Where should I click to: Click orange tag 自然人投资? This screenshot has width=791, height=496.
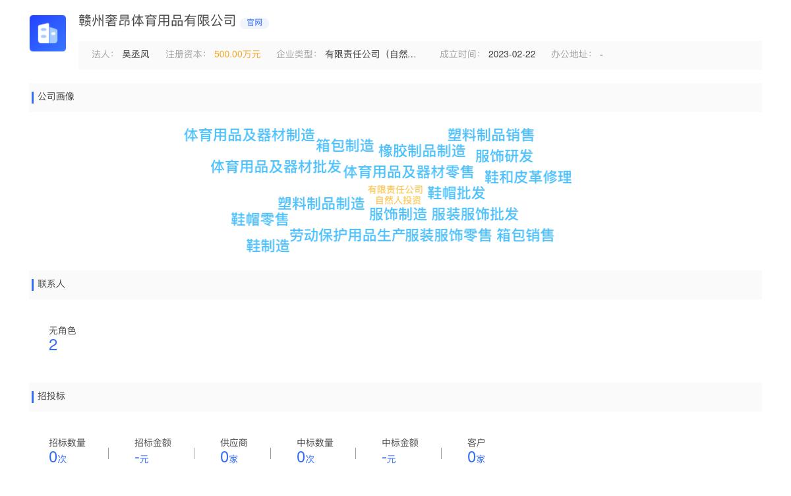click(398, 201)
